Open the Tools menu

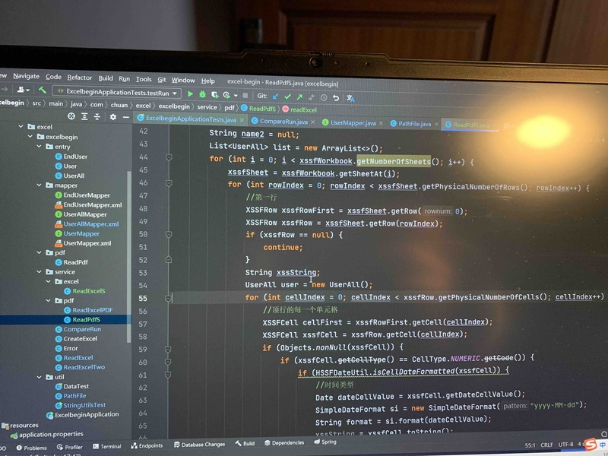tap(144, 79)
